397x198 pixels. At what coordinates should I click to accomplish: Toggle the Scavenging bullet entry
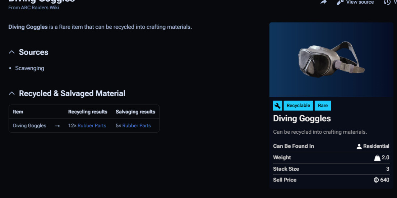tap(29, 68)
